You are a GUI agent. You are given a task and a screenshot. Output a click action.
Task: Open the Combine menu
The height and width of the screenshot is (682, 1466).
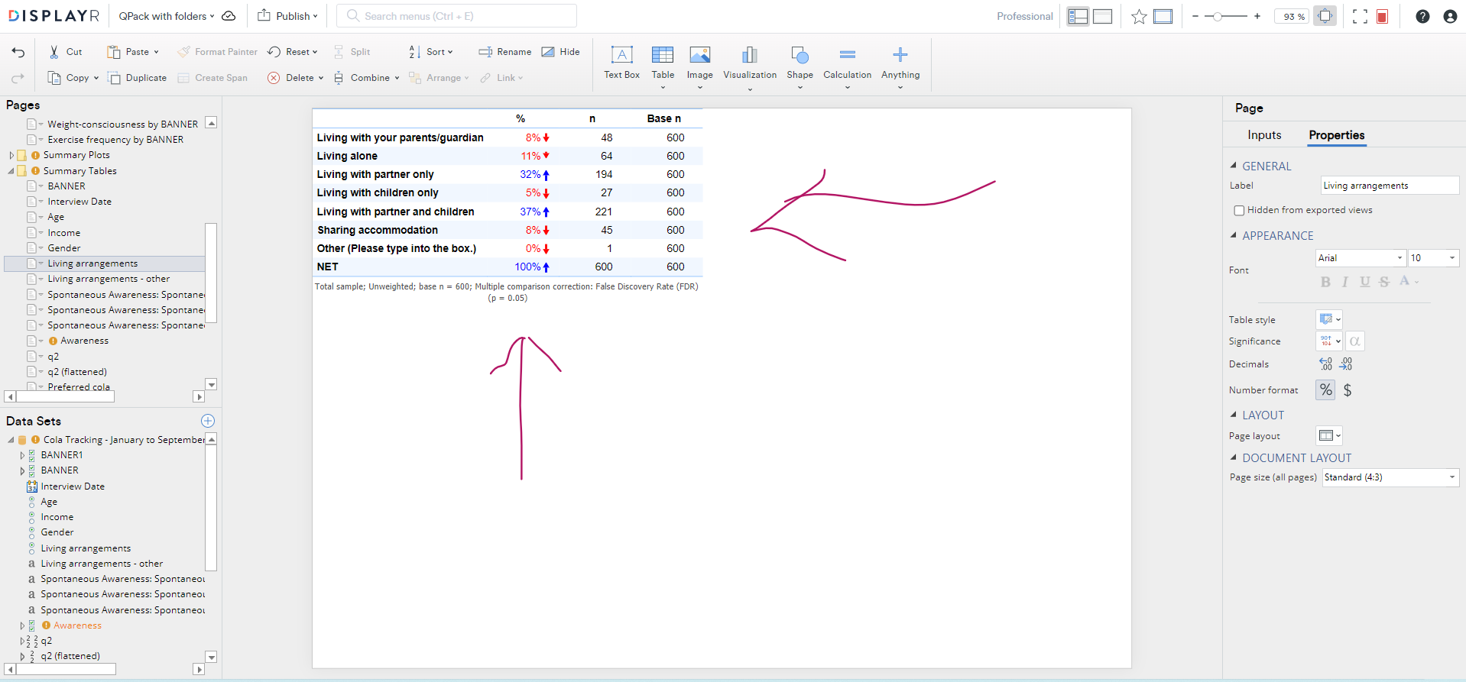click(x=367, y=78)
